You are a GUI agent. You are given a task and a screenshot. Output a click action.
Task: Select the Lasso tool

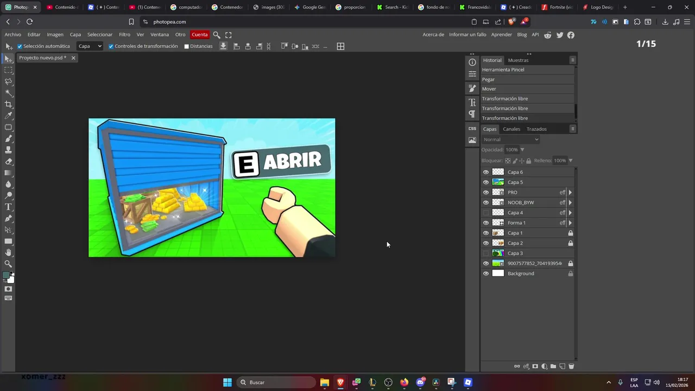8,81
